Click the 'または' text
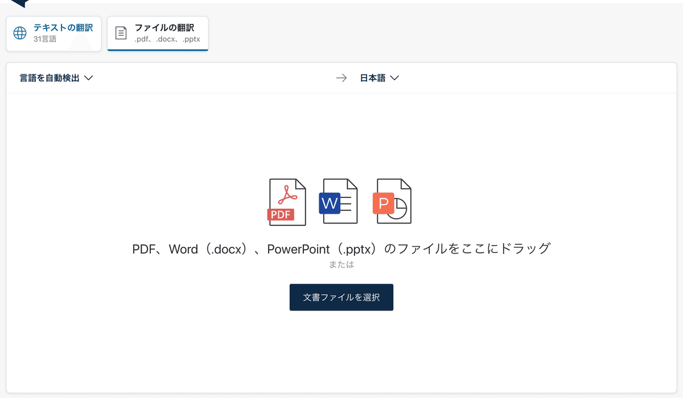This screenshot has width=683, height=398. (x=341, y=265)
